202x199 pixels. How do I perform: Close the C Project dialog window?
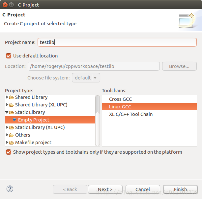[5, 5]
